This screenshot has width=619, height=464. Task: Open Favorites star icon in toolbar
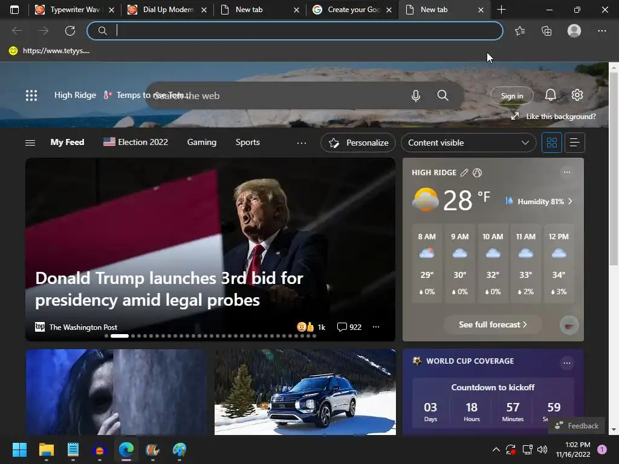click(x=520, y=31)
